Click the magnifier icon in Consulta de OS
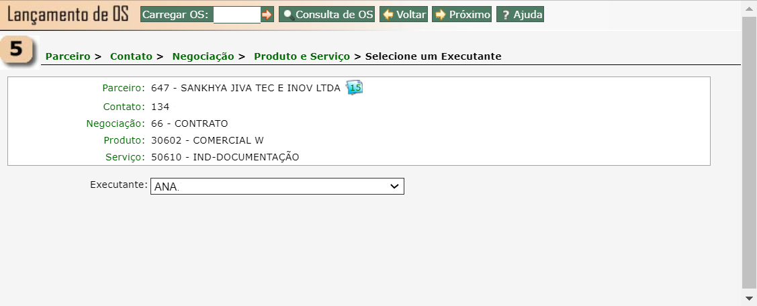Screen dimensions: 757x306 tap(288, 15)
